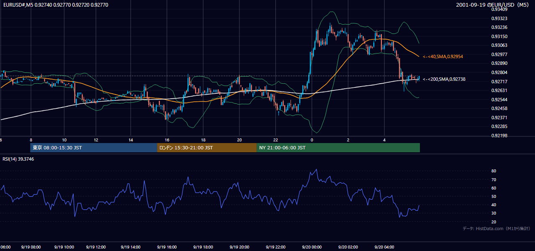Click the 2001-09-19 EUR/USD (M5) chart title
Image resolution: width=535 pixels, height=251 pixels.
pos(493,5)
